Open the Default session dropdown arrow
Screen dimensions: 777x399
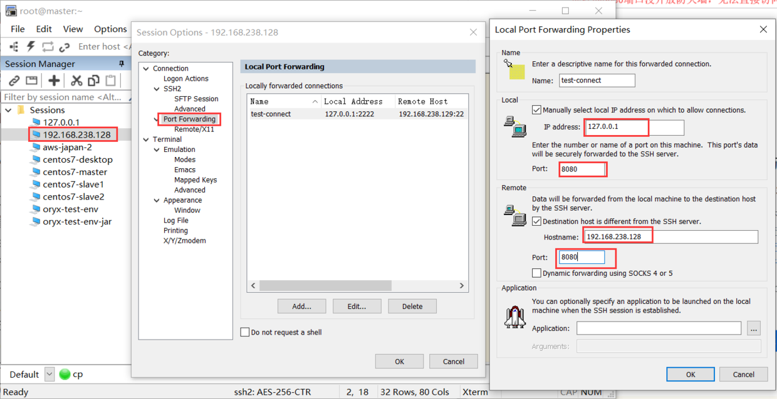click(50, 375)
